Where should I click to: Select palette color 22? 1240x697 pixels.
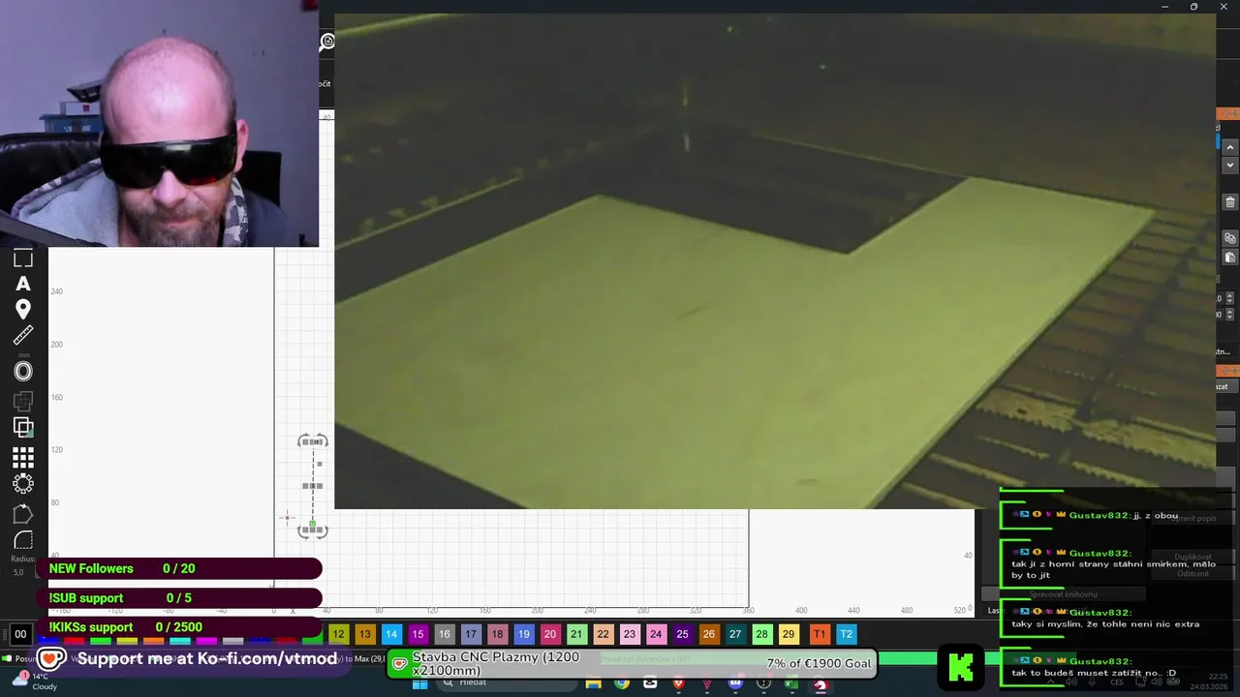coord(603,634)
